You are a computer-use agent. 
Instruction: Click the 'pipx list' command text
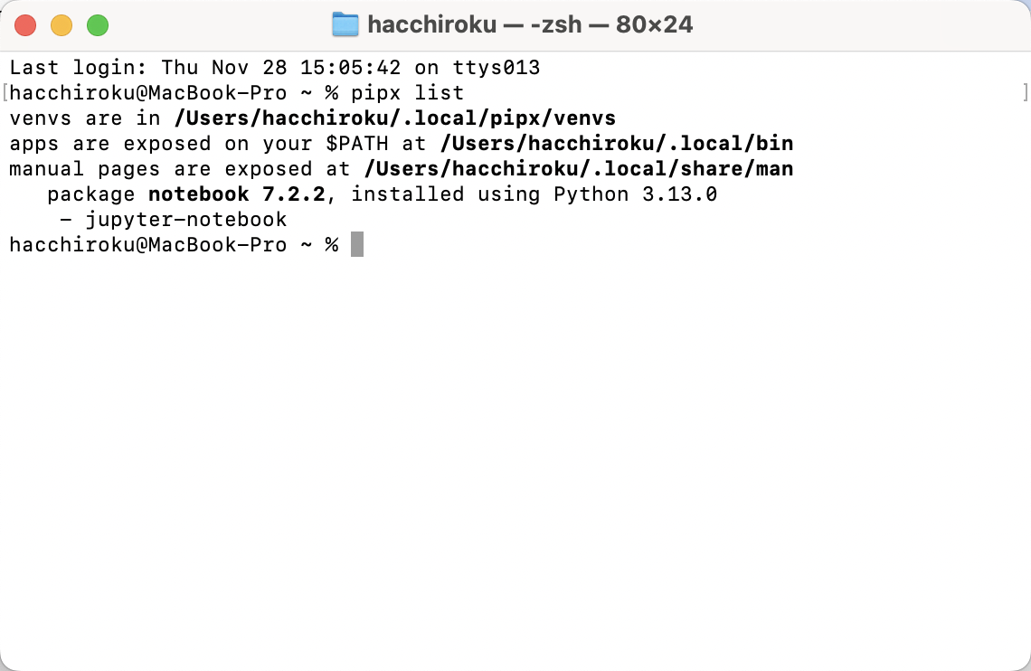pyautogui.click(x=407, y=92)
